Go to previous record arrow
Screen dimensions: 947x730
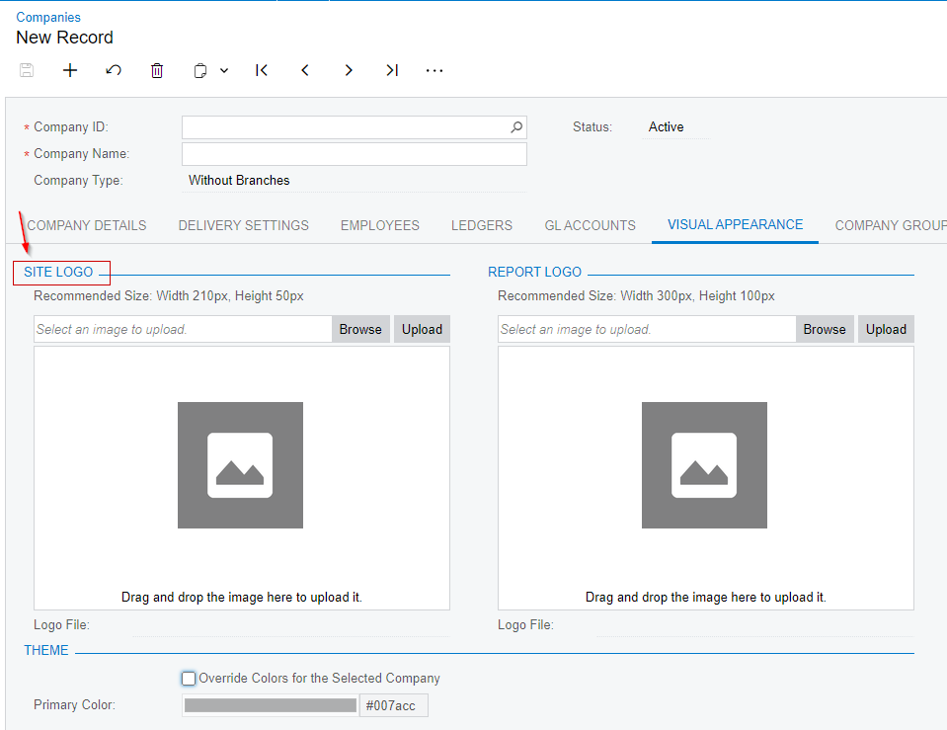pyautogui.click(x=305, y=70)
